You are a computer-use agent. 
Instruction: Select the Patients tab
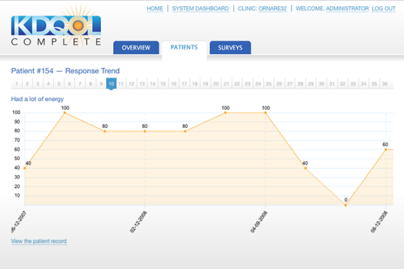point(184,47)
